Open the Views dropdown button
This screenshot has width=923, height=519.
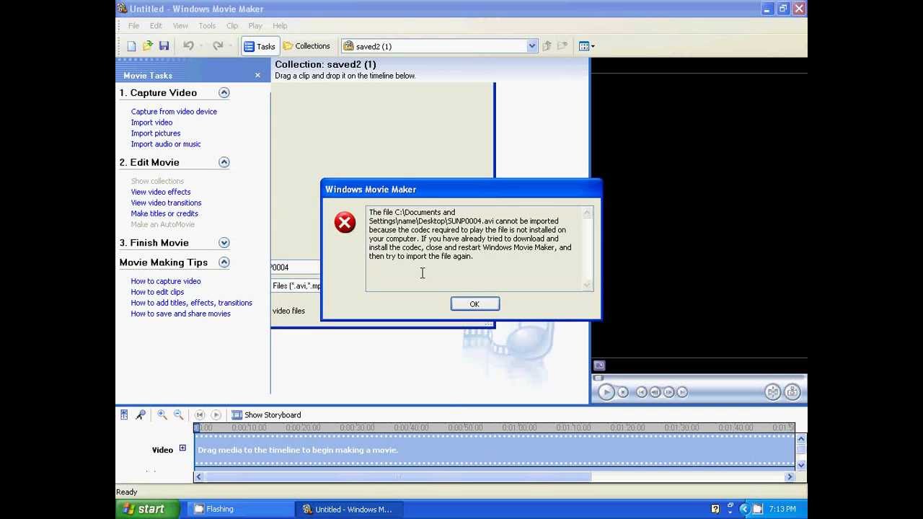(x=586, y=46)
